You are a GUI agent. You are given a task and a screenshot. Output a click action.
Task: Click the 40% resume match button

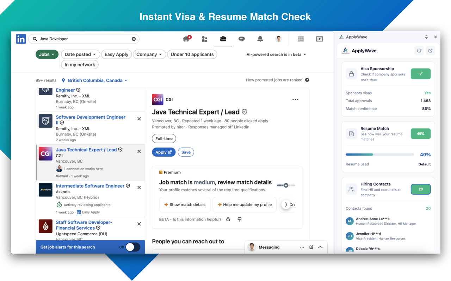click(x=421, y=133)
